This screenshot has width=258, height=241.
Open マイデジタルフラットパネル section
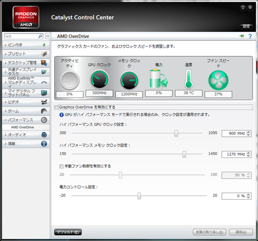tap(26, 93)
